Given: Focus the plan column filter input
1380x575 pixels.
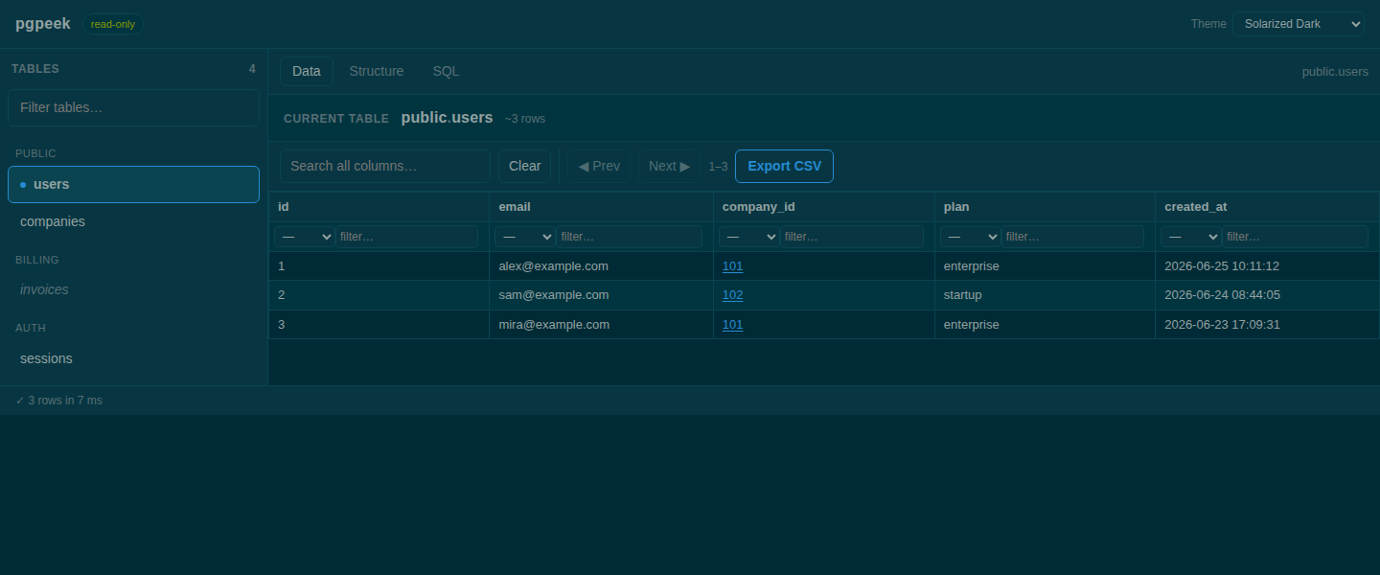Looking at the screenshot, I should coord(1072,237).
